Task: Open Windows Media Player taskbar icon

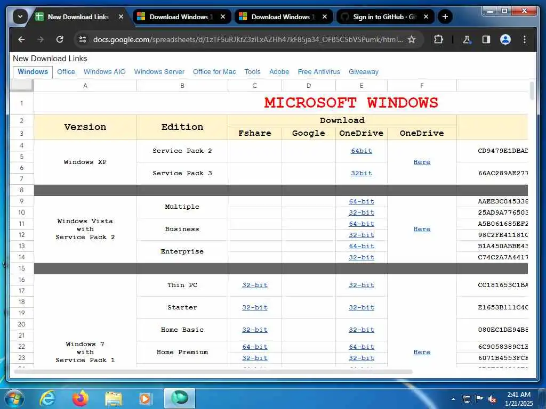Action: (x=145, y=399)
